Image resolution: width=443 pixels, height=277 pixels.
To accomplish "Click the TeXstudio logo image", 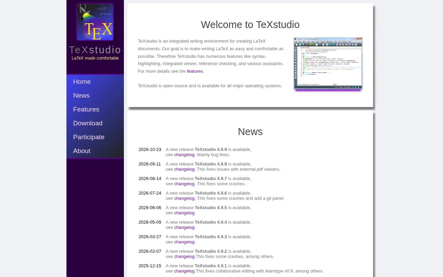I will click(x=95, y=22).
